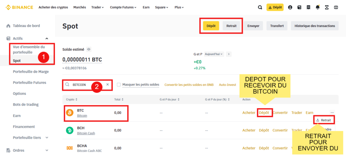
Task: Open the three-dots menu in BTC row
Action: tap(332, 113)
